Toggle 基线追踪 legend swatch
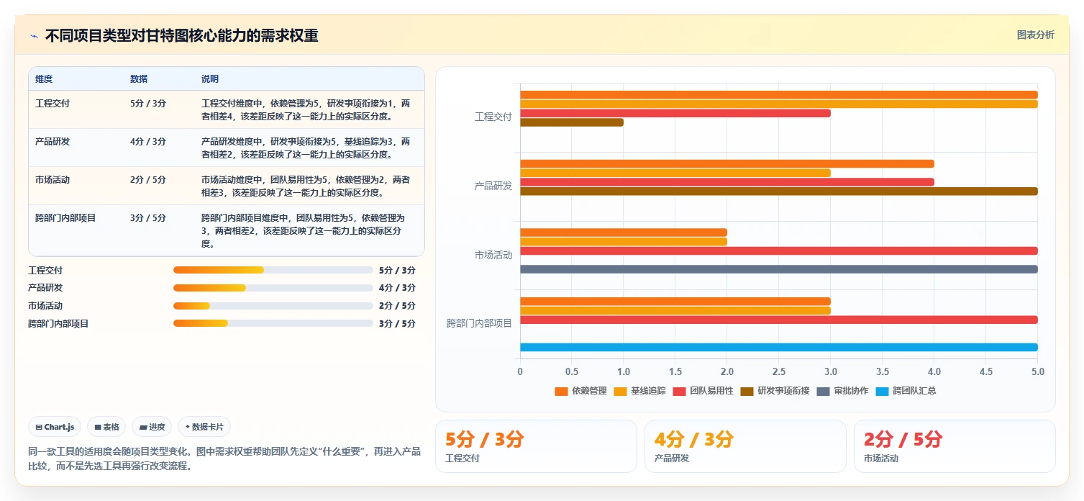The image size is (1084, 501). (621, 391)
